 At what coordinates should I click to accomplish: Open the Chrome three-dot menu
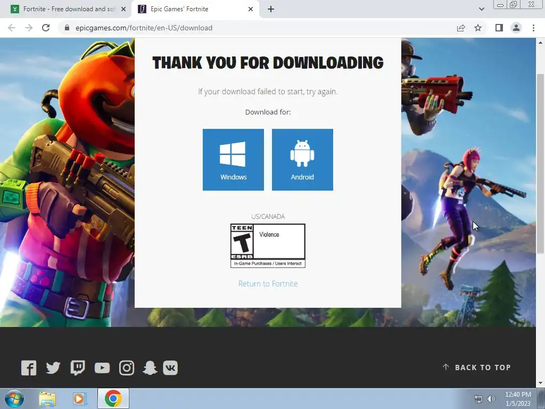533,28
